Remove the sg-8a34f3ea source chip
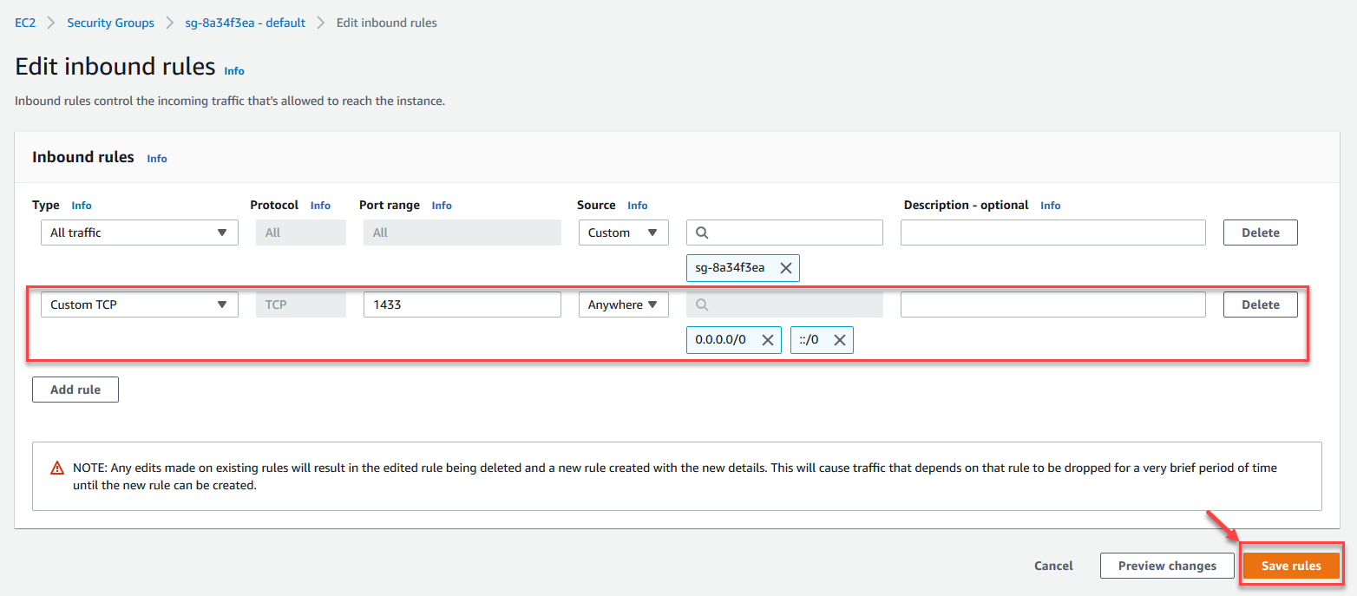The width and height of the screenshot is (1357, 596). pyautogui.click(x=785, y=268)
